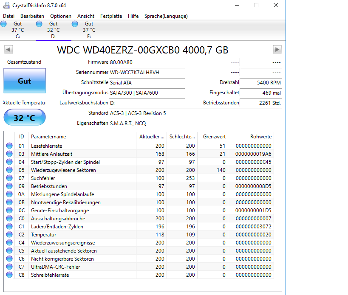Click status orb for Suchfehler row
The height and width of the screenshot is (295, 348).
(9, 178)
